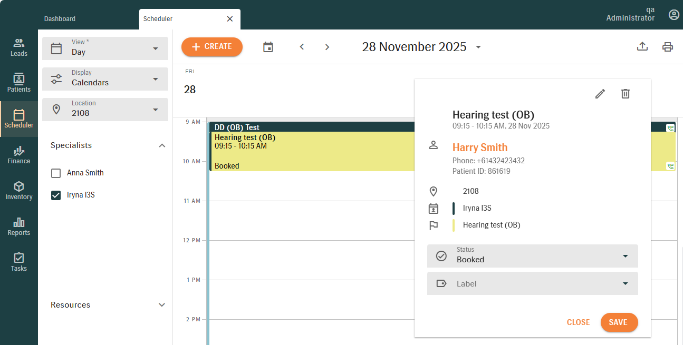Screen dimensions: 683x345
Task: Click the print icon
Action: (x=667, y=47)
